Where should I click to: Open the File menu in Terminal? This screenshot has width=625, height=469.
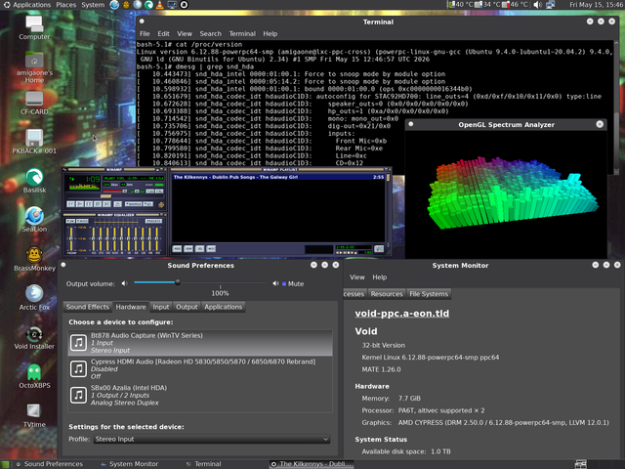pyautogui.click(x=145, y=34)
